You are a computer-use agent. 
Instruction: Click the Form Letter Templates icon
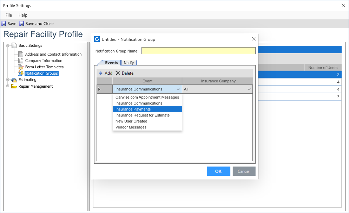pos(21,67)
